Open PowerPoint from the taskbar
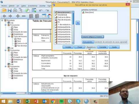This screenshot has width=139, height=104. point(36,101)
